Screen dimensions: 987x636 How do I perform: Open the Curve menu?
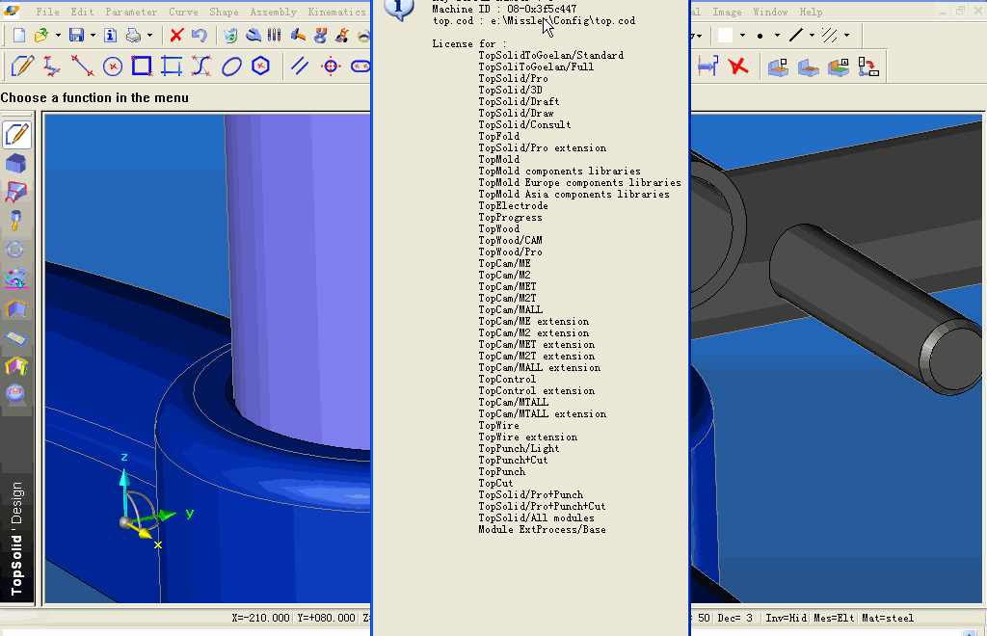183,12
